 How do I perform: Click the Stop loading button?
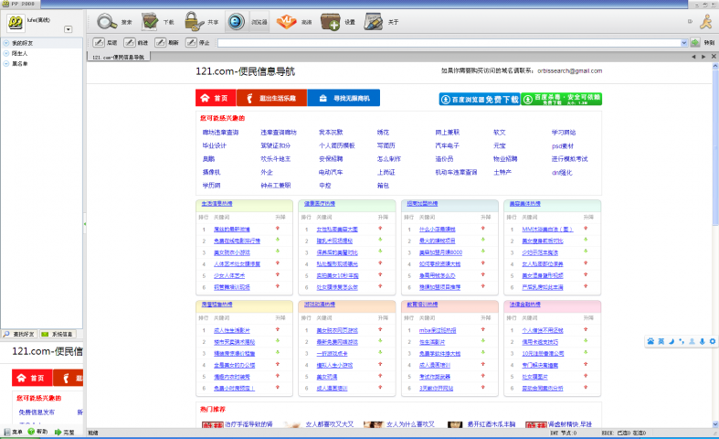(x=197, y=42)
